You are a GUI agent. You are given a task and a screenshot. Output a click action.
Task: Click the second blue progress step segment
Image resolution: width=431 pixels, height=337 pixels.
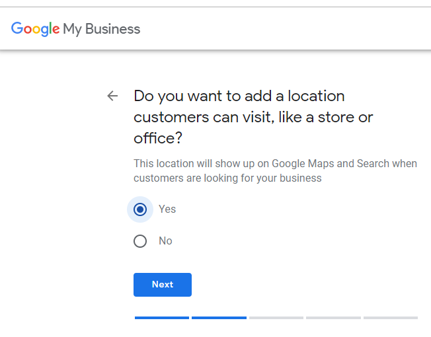point(219,318)
